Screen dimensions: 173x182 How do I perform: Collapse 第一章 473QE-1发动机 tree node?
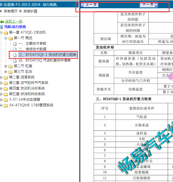tap(1, 33)
